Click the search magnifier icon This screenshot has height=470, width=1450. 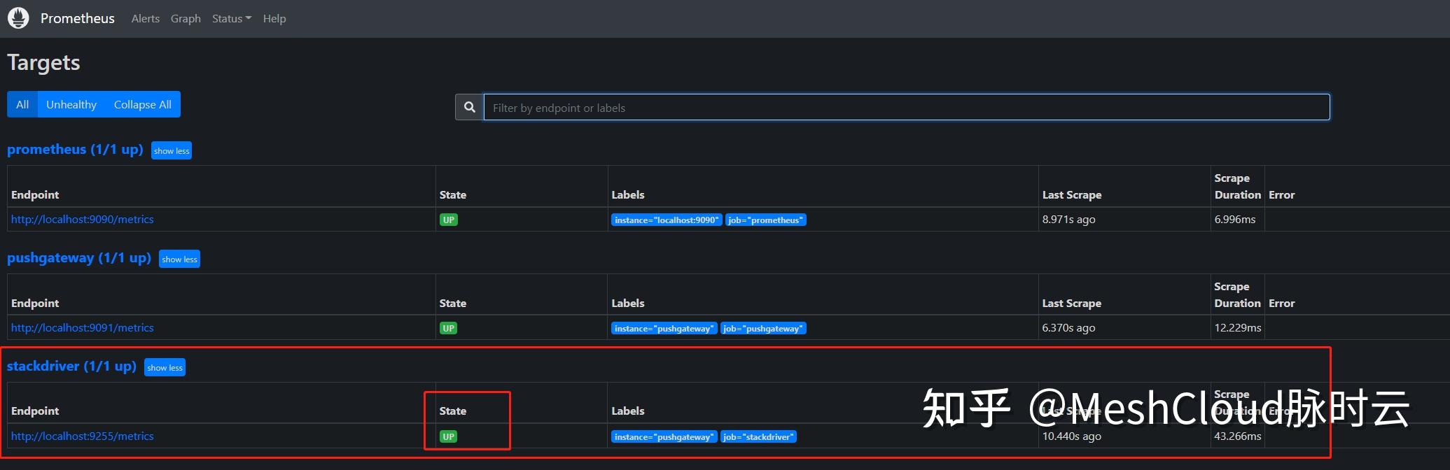pos(470,107)
